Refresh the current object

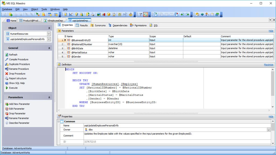(14, 55)
